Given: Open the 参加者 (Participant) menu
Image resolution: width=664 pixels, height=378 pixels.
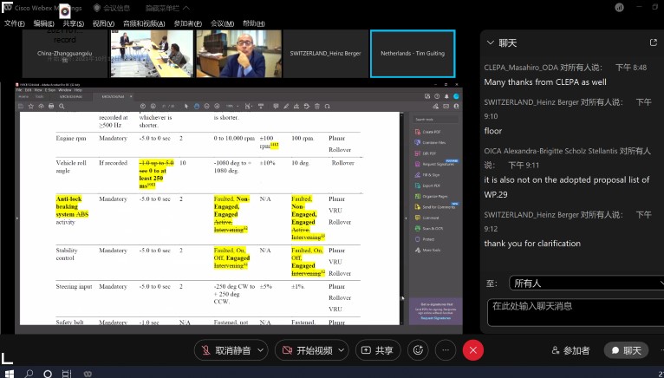Looking at the screenshot, I should (x=187, y=23).
